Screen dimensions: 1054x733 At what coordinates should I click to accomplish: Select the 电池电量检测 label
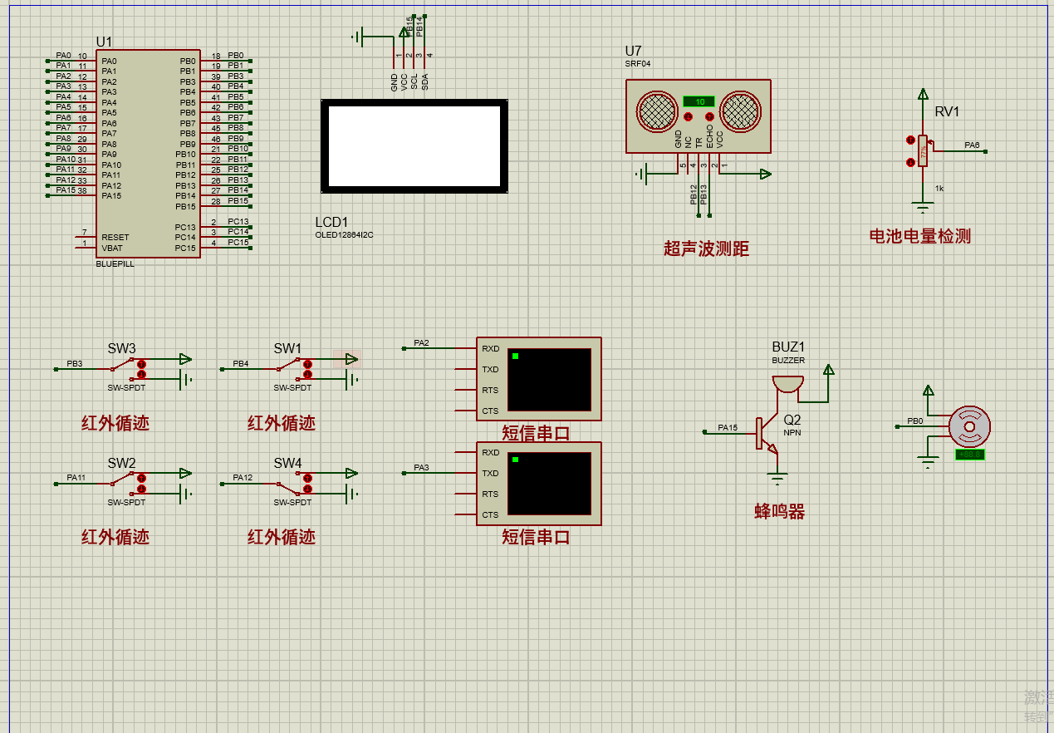click(920, 236)
